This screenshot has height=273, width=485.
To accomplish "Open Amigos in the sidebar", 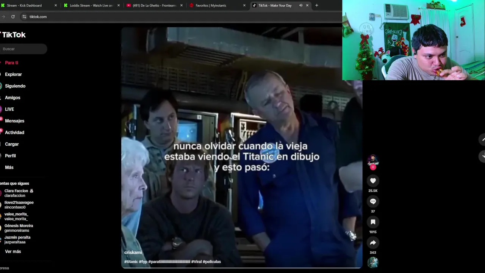I will (x=13, y=97).
